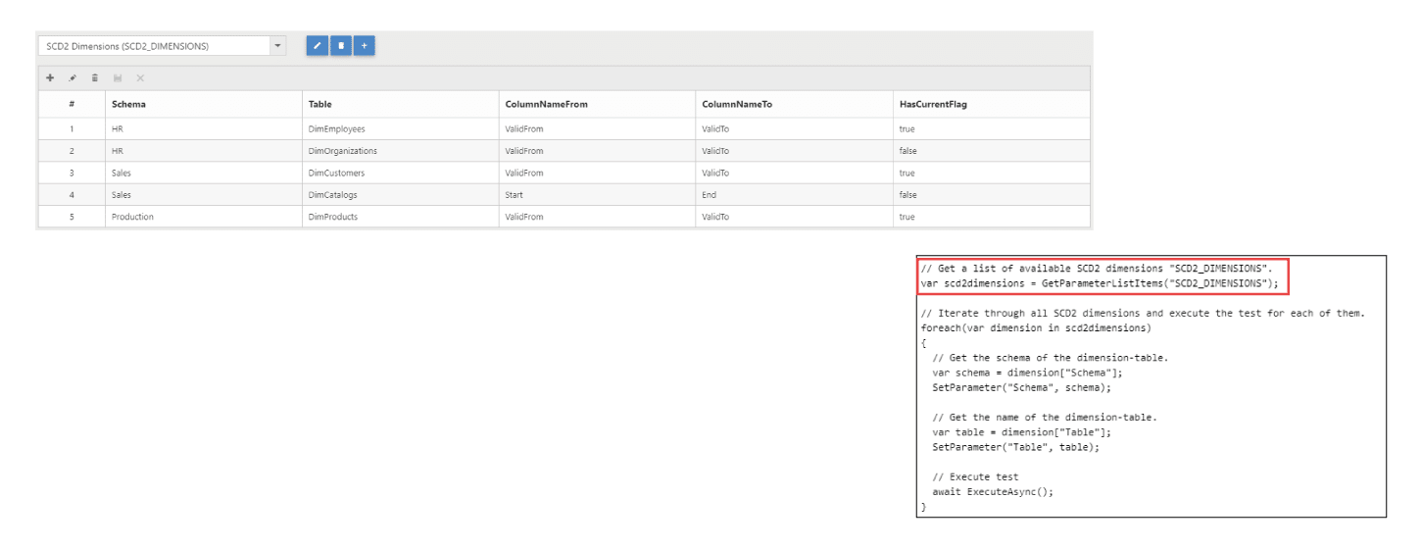Click ValidTo cell in DimOrganizations row
This screenshot has width=1422, height=548.
point(794,151)
